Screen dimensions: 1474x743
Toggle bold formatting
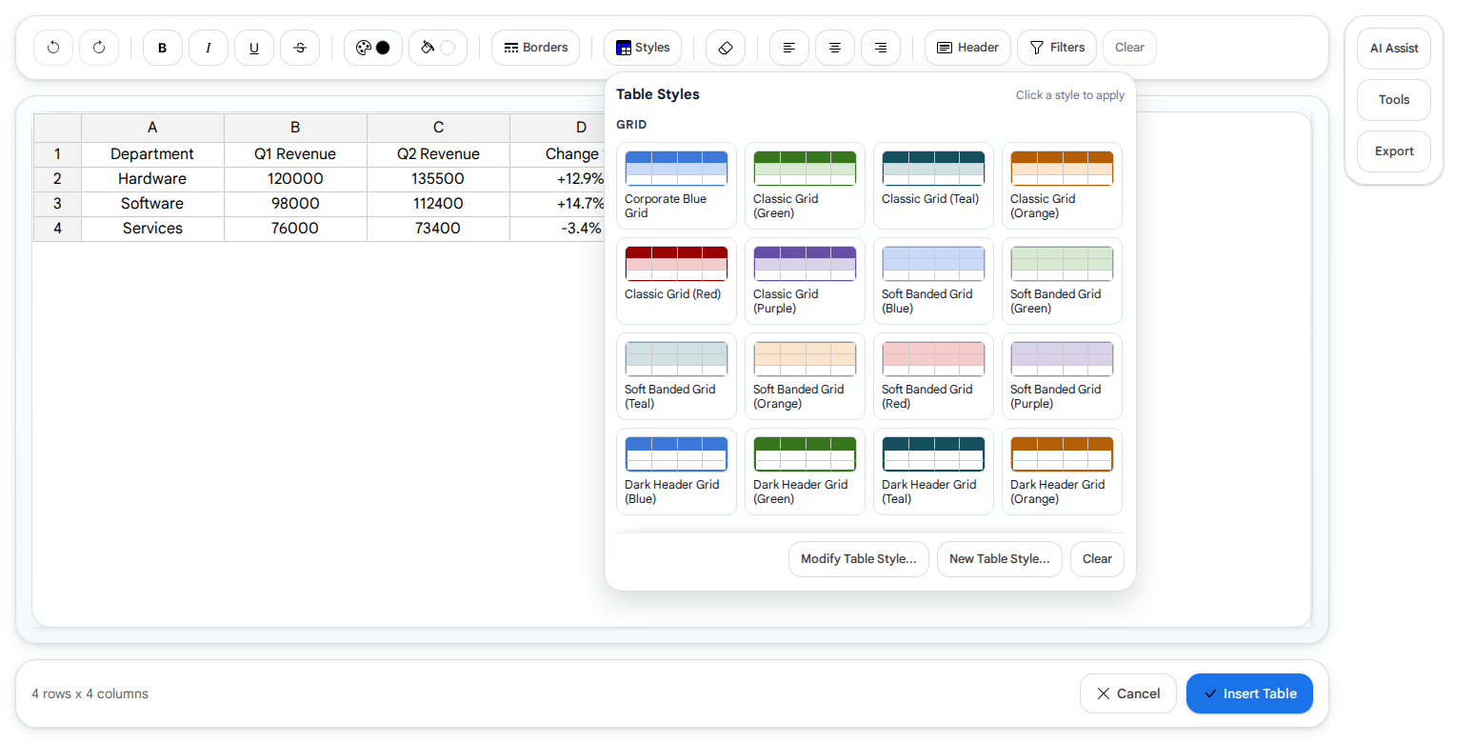[163, 48]
